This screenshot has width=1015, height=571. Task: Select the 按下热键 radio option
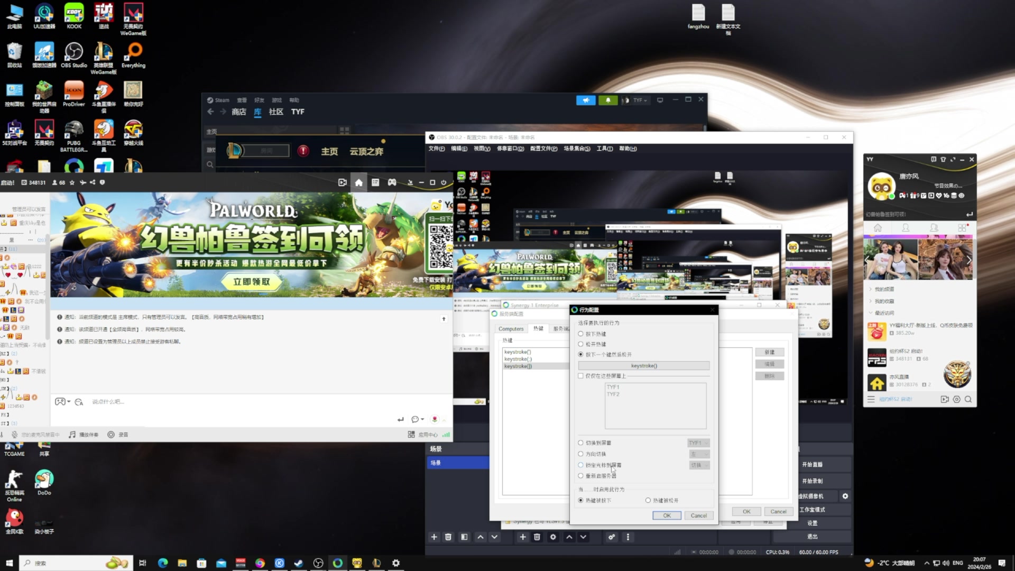point(581,334)
